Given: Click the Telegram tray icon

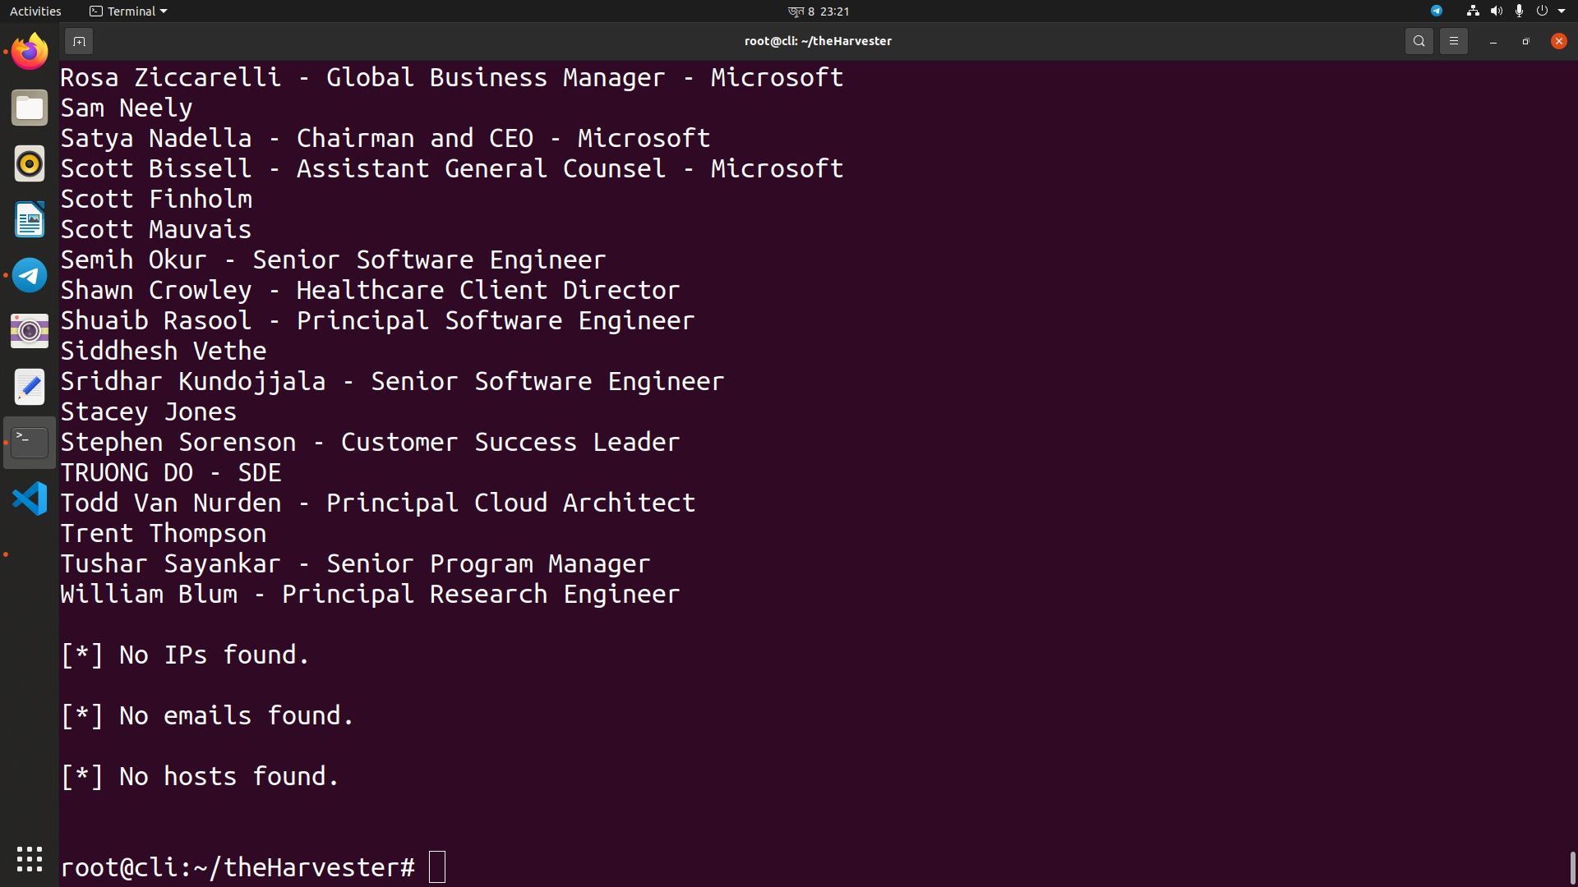Looking at the screenshot, I should 1437,11.
